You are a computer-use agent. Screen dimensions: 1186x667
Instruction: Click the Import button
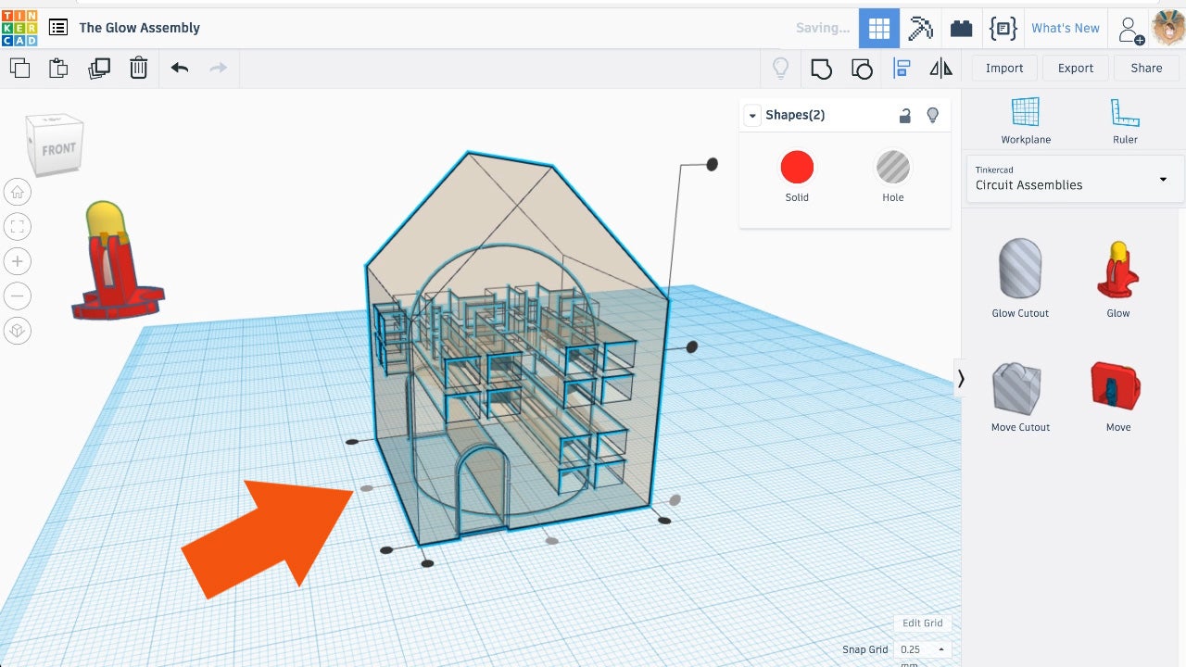(1004, 68)
